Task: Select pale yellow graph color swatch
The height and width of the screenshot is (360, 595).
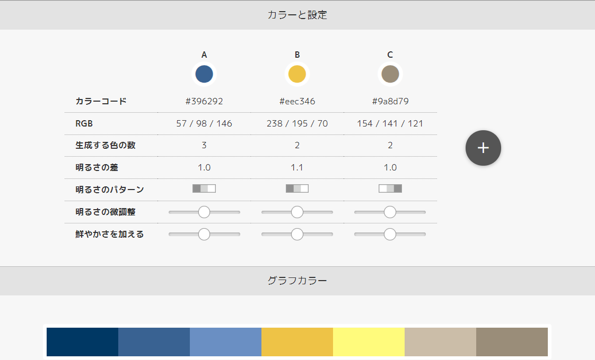Action: pos(369,342)
